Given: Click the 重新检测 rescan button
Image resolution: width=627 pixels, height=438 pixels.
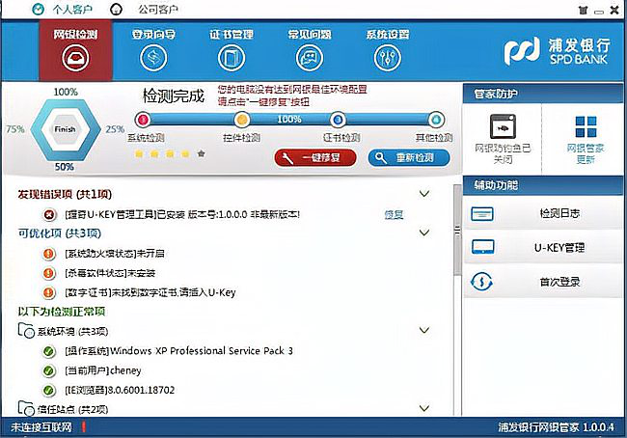Looking at the screenshot, I should click(409, 158).
